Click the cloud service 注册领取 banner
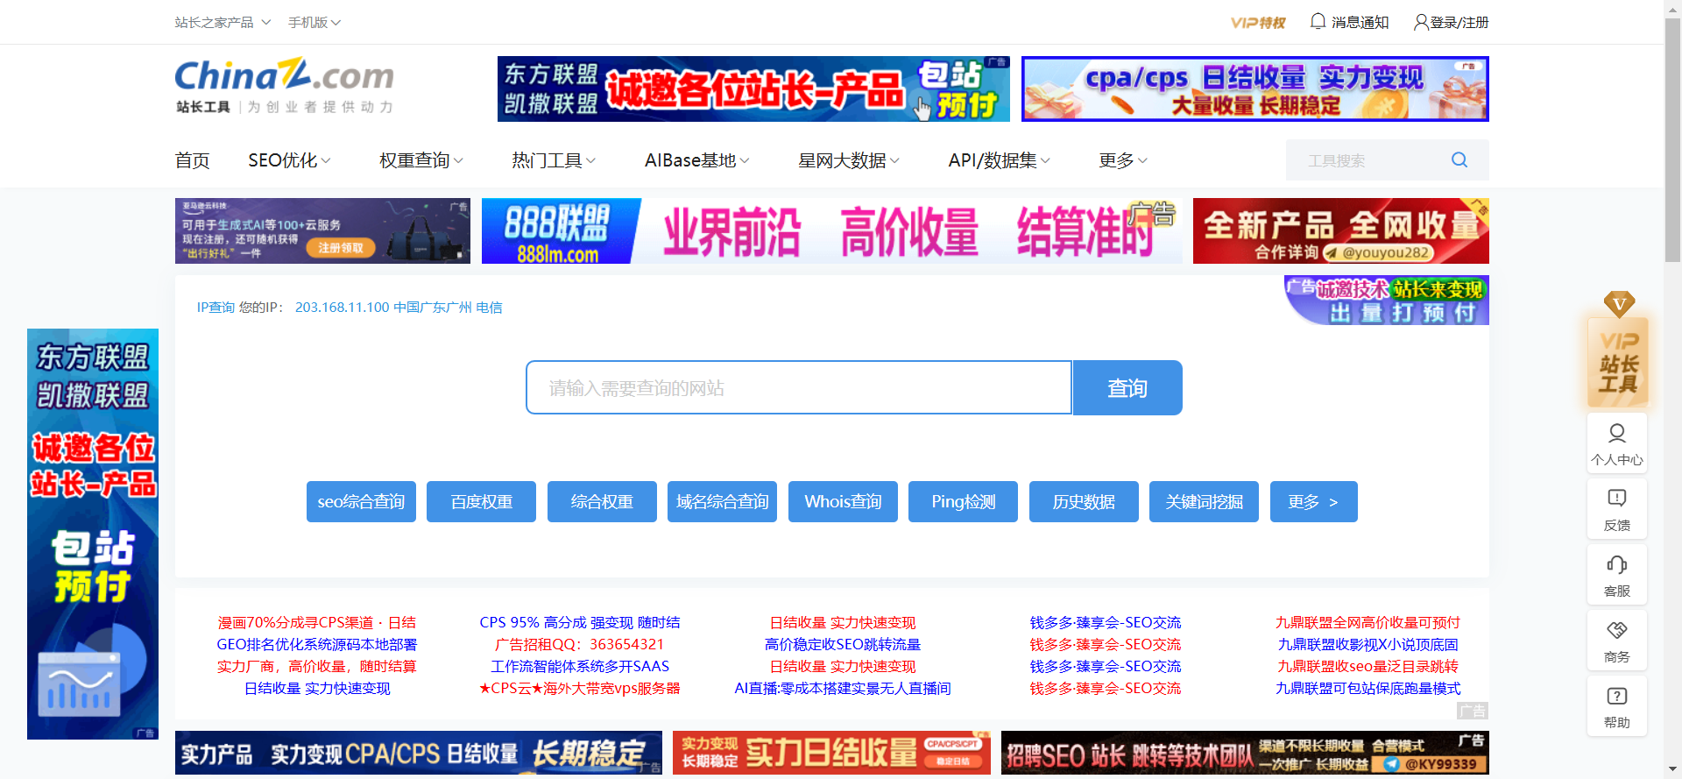1682x779 pixels. [322, 230]
